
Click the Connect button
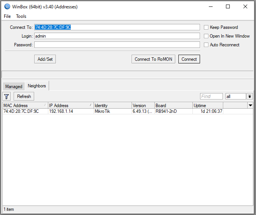coord(189,59)
